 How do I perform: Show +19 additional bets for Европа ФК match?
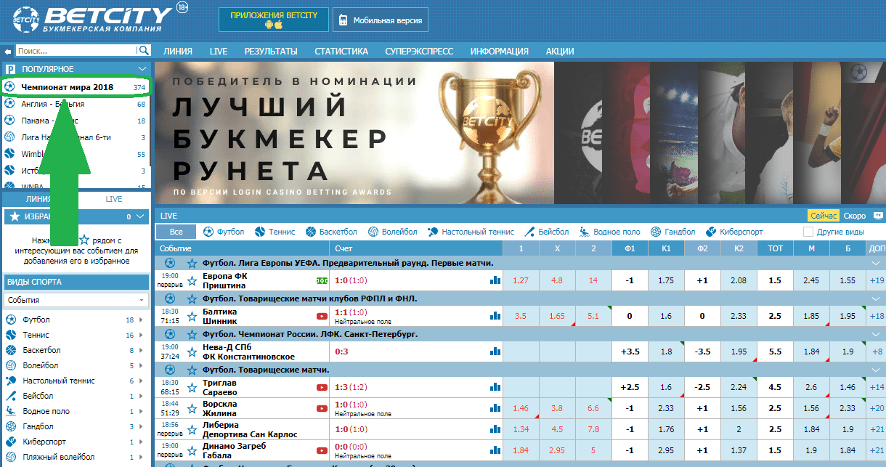(x=876, y=280)
